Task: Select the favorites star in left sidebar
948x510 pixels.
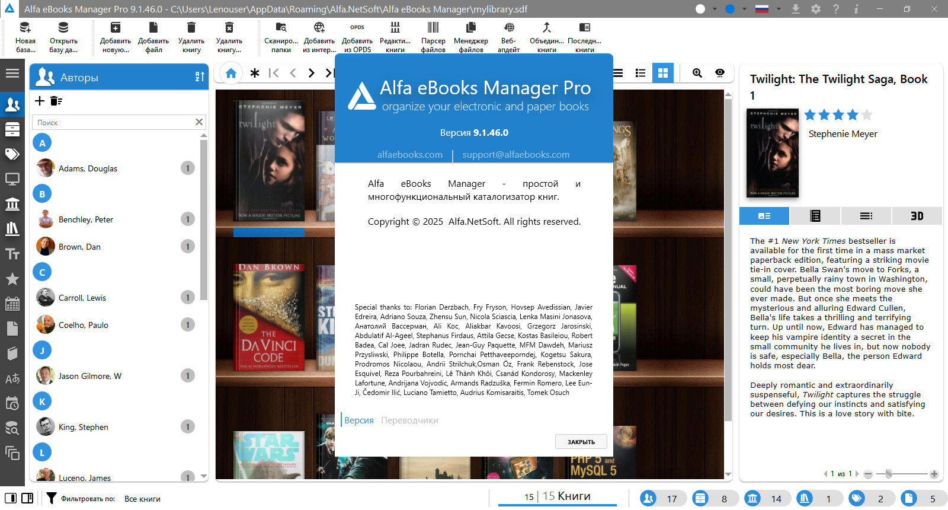Action: point(12,279)
